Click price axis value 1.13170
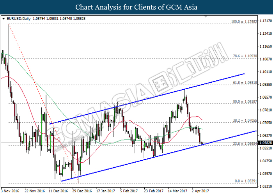Screen dimensions: 273x195 click(266, 21)
